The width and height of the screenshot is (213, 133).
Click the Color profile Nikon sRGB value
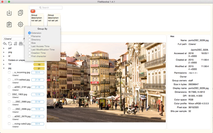coord(198,103)
